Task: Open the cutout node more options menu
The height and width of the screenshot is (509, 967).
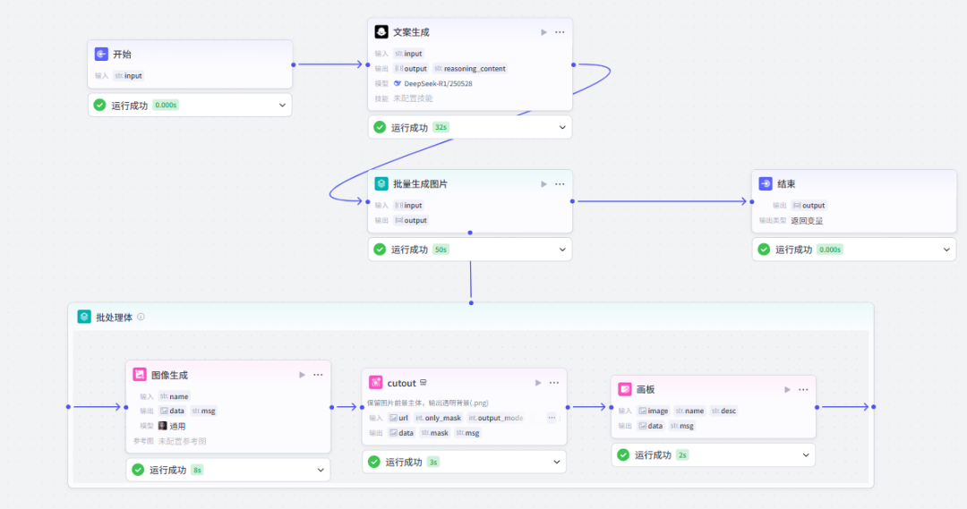Action: point(554,383)
